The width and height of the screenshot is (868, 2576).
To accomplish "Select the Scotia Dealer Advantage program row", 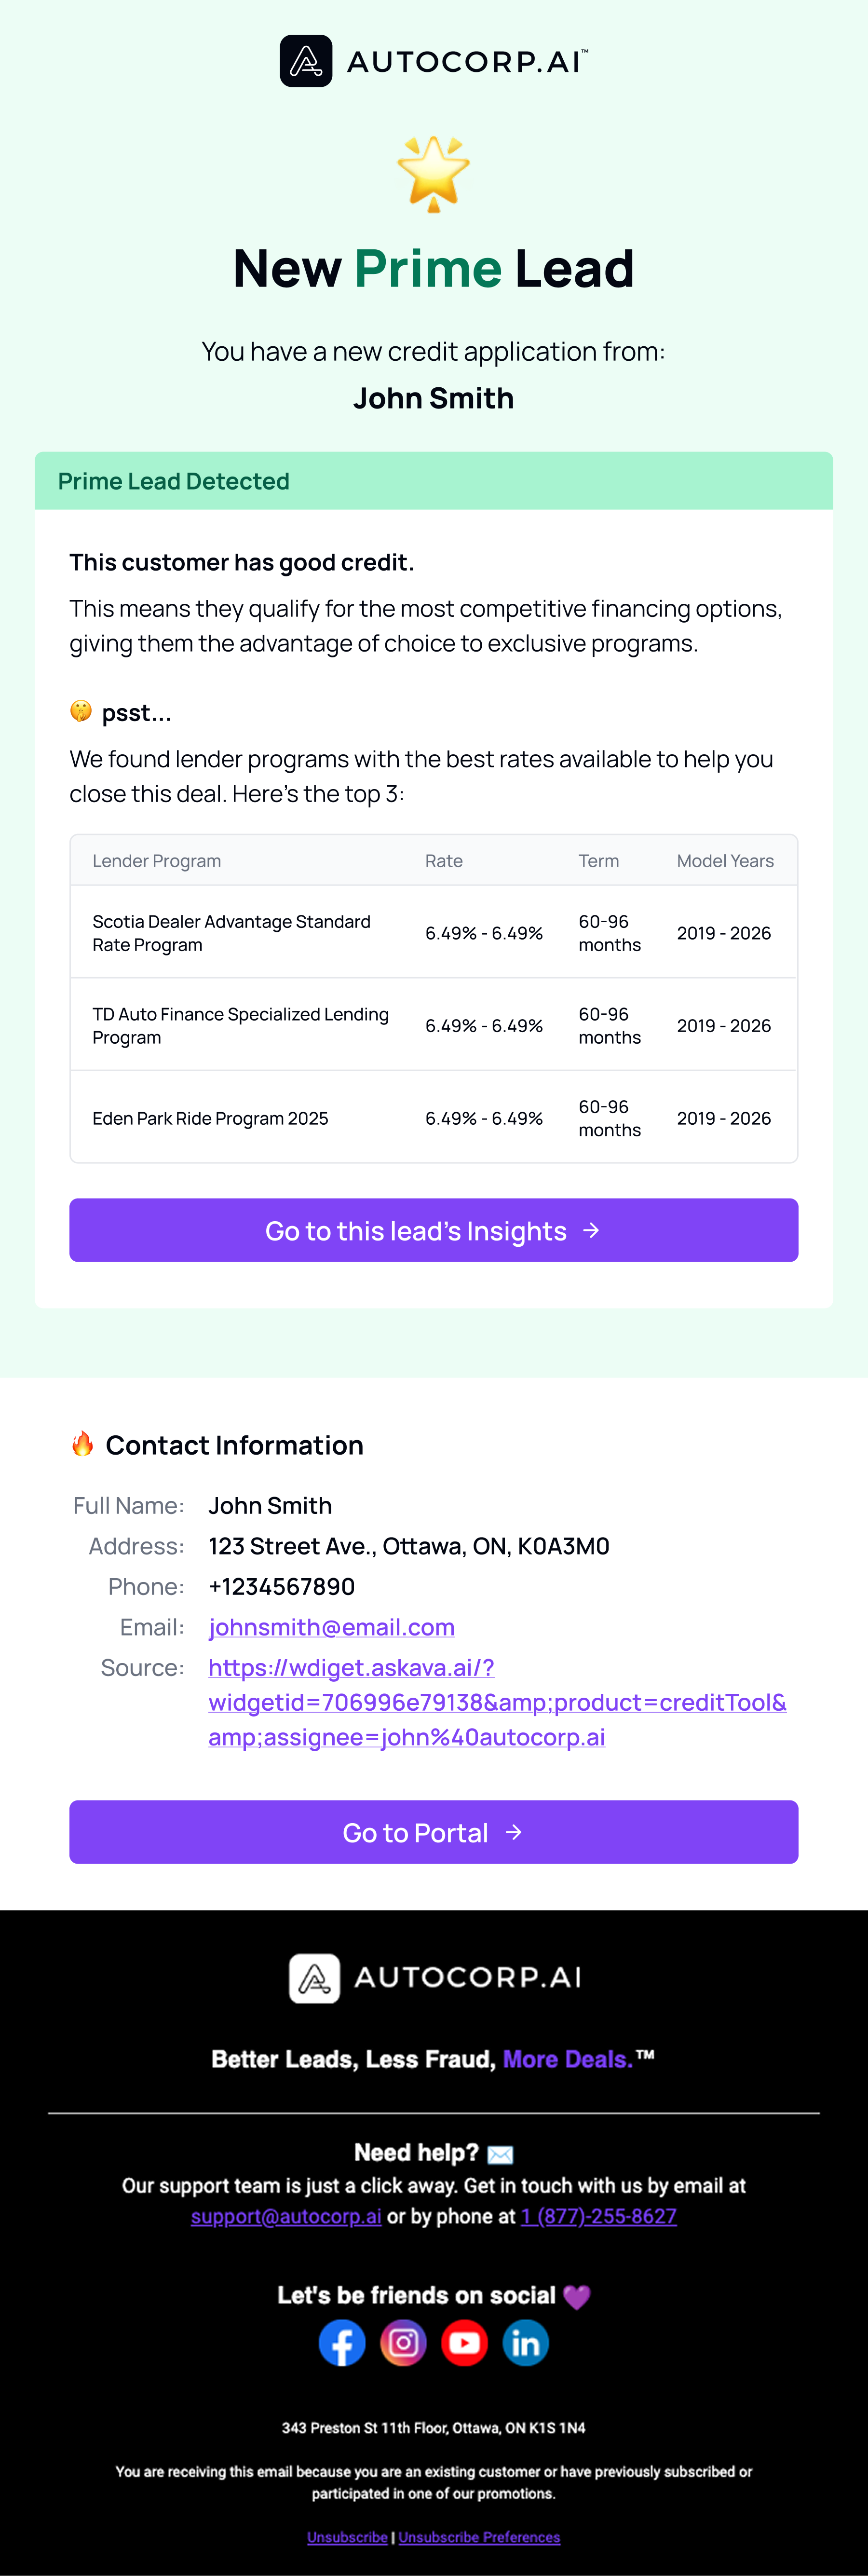I will click(434, 932).
